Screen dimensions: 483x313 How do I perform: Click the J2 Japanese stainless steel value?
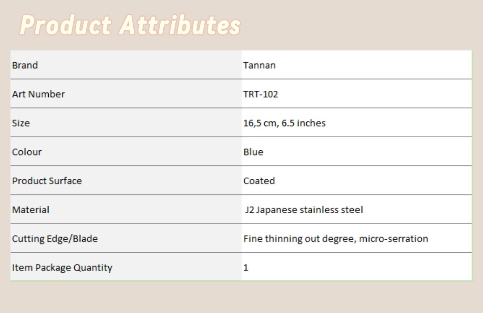point(304,210)
